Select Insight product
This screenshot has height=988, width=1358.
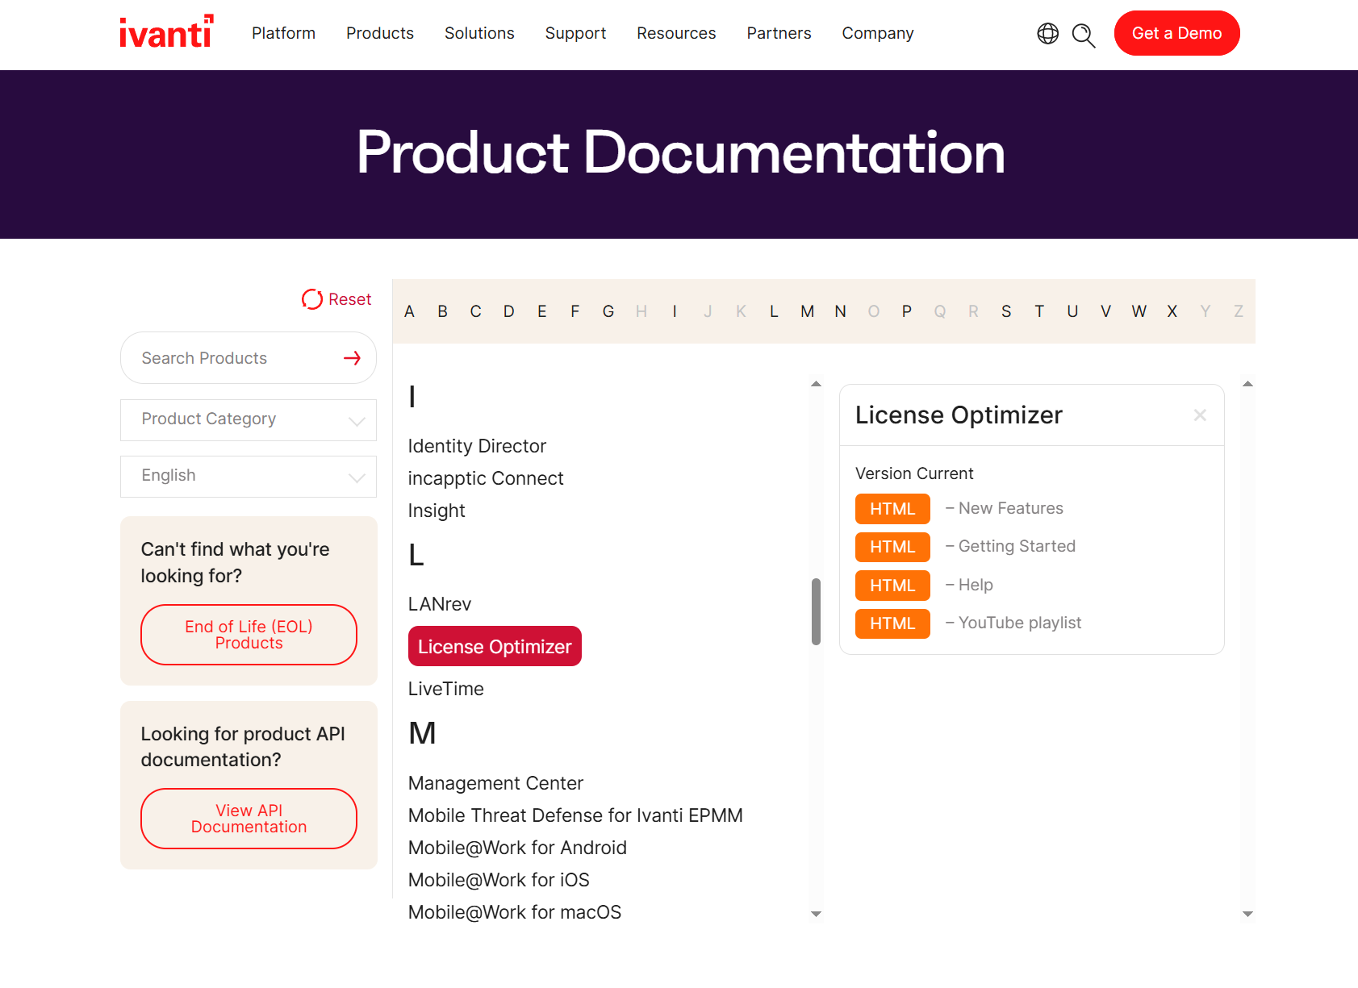tap(437, 511)
